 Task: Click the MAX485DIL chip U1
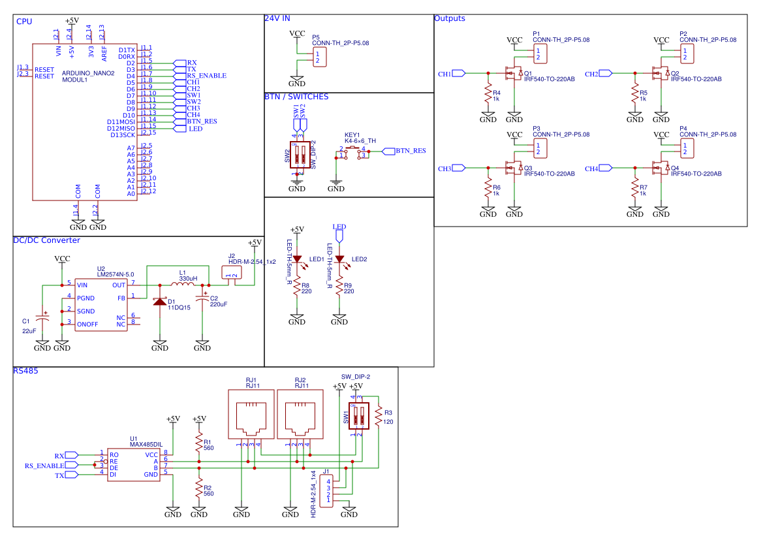point(134,464)
